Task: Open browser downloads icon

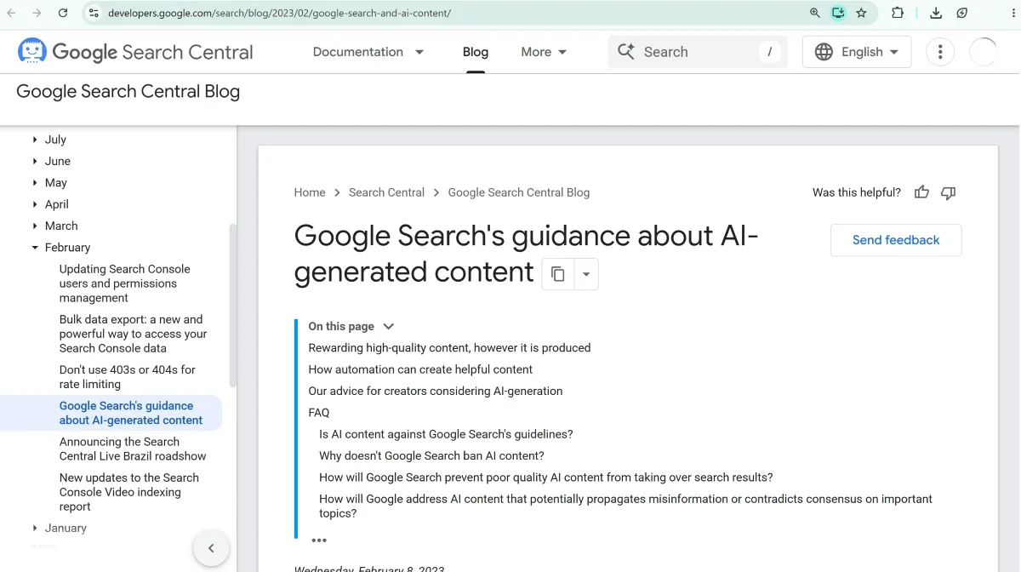Action: click(936, 13)
